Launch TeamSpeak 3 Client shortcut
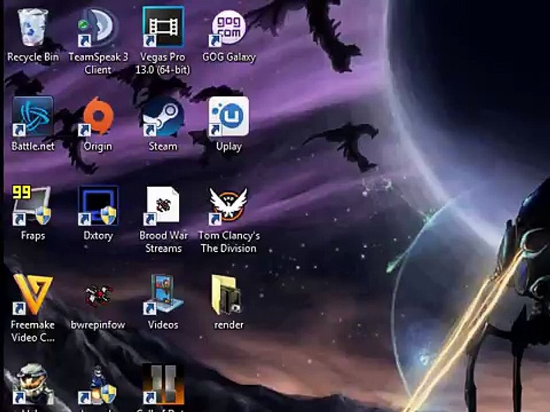This screenshot has height=412, width=550. pyautogui.click(x=98, y=28)
